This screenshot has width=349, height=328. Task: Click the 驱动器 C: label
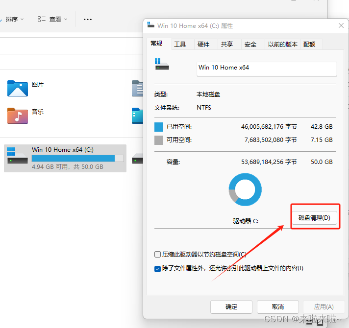(246, 221)
